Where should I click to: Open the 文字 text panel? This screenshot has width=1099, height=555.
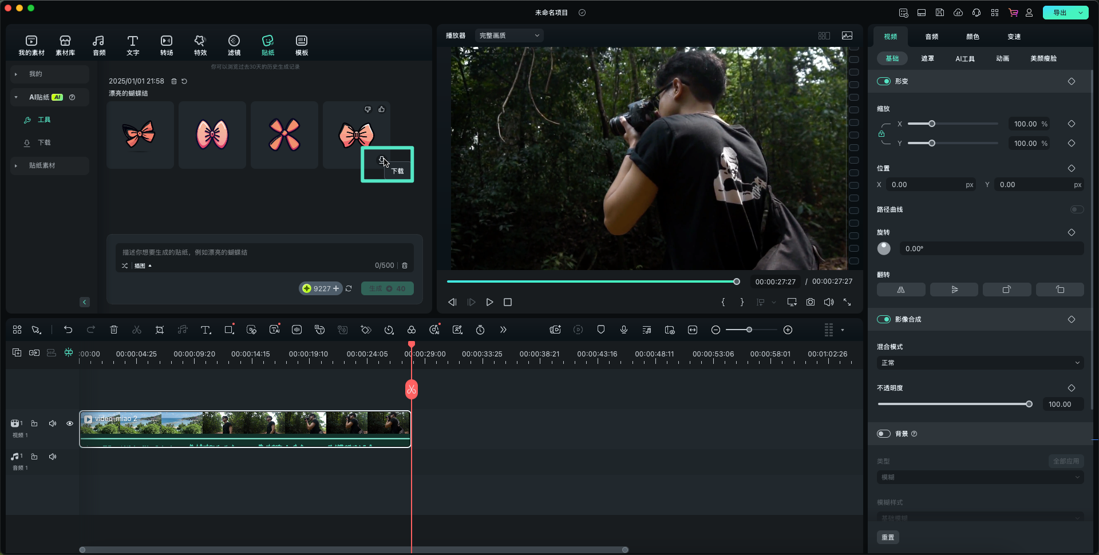pos(133,45)
